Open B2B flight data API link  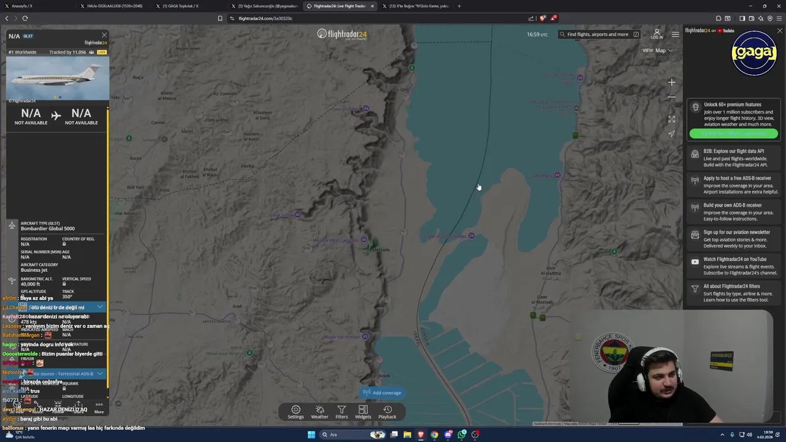734,158
